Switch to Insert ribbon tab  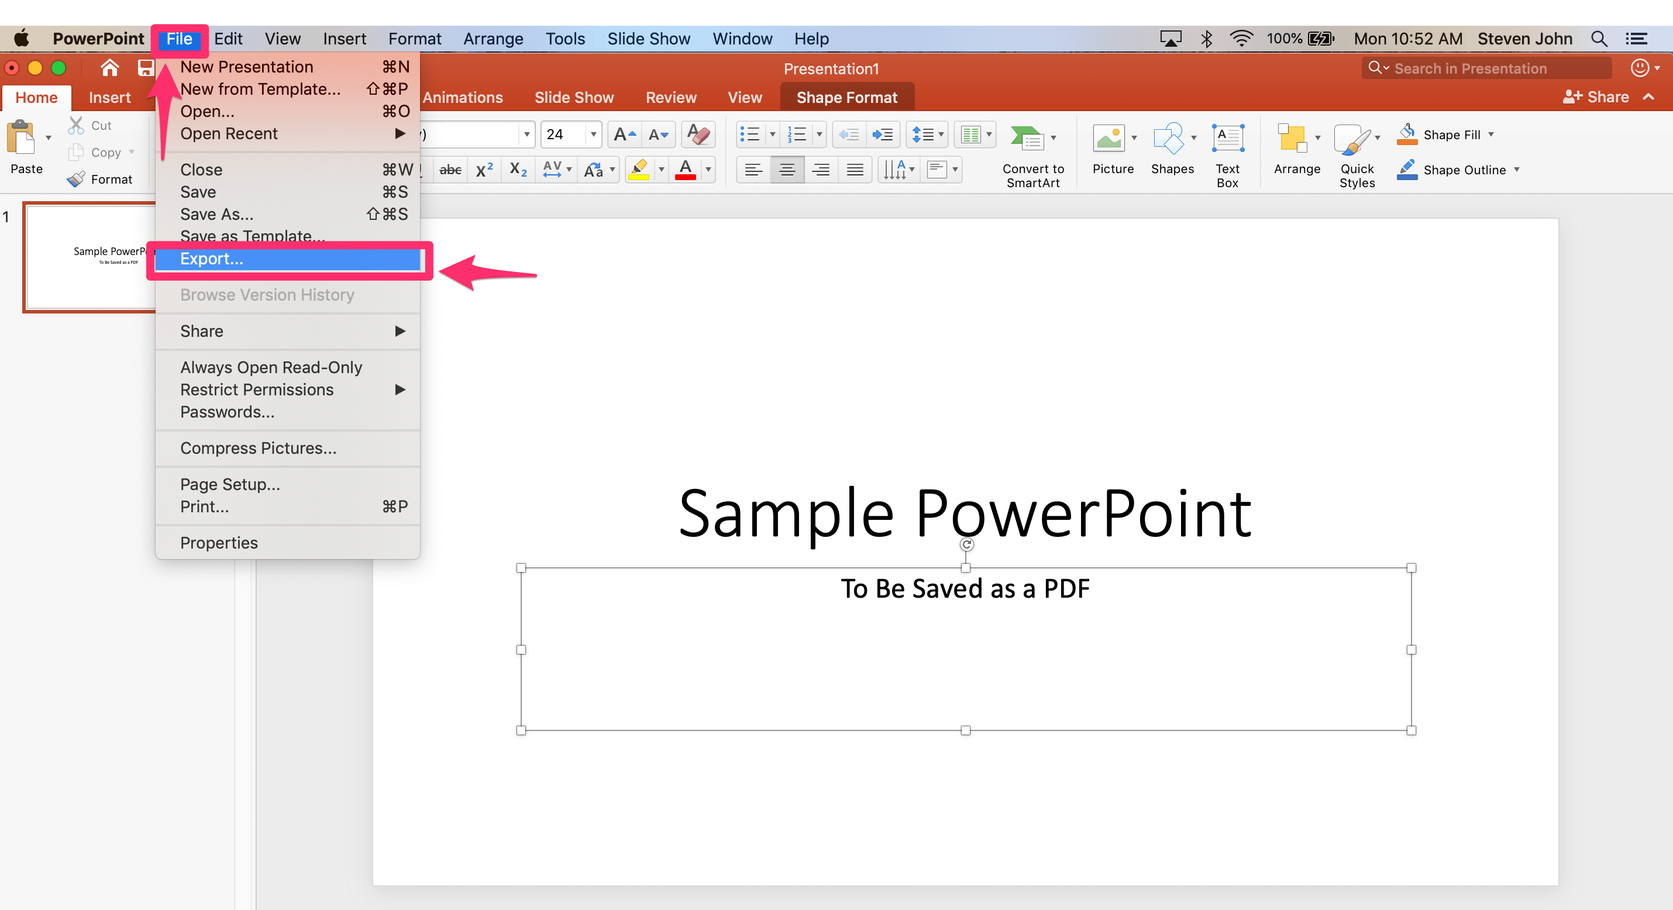(110, 98)
